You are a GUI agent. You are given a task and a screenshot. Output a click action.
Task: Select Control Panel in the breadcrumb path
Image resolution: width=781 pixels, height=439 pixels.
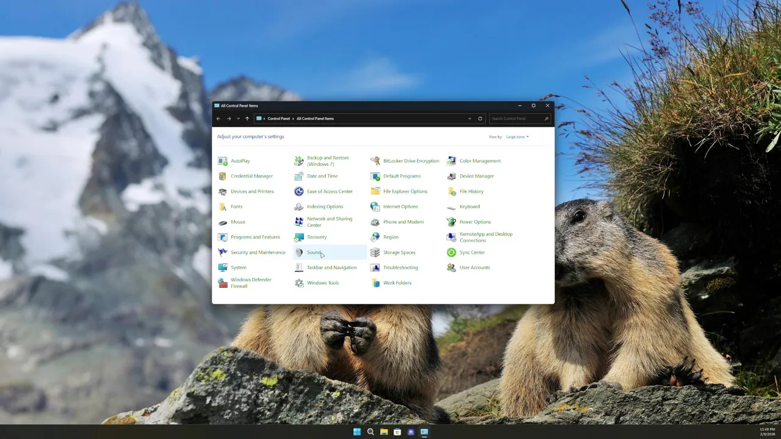pyautogui.click(x=279, y=119)
